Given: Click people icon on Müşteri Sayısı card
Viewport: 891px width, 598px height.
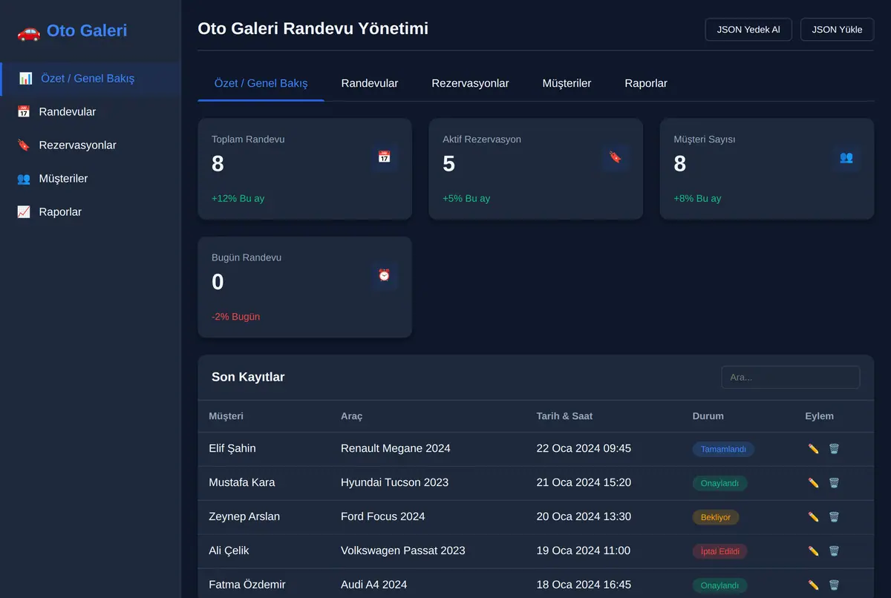Looking at the screenshot, I should click(x=846, y=157).
